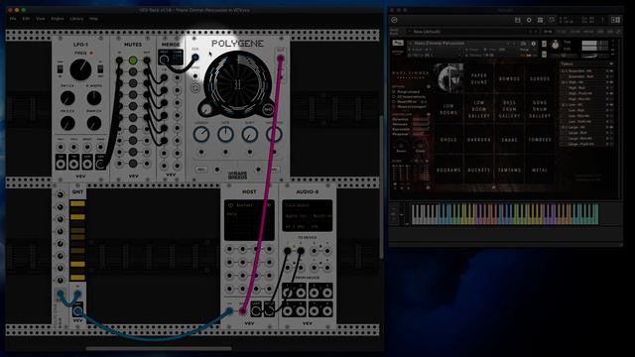Screen dimensions: 635x357
Task: Open the audio device dropdown on the AUDIO-8 display
Action: (307, 216)
